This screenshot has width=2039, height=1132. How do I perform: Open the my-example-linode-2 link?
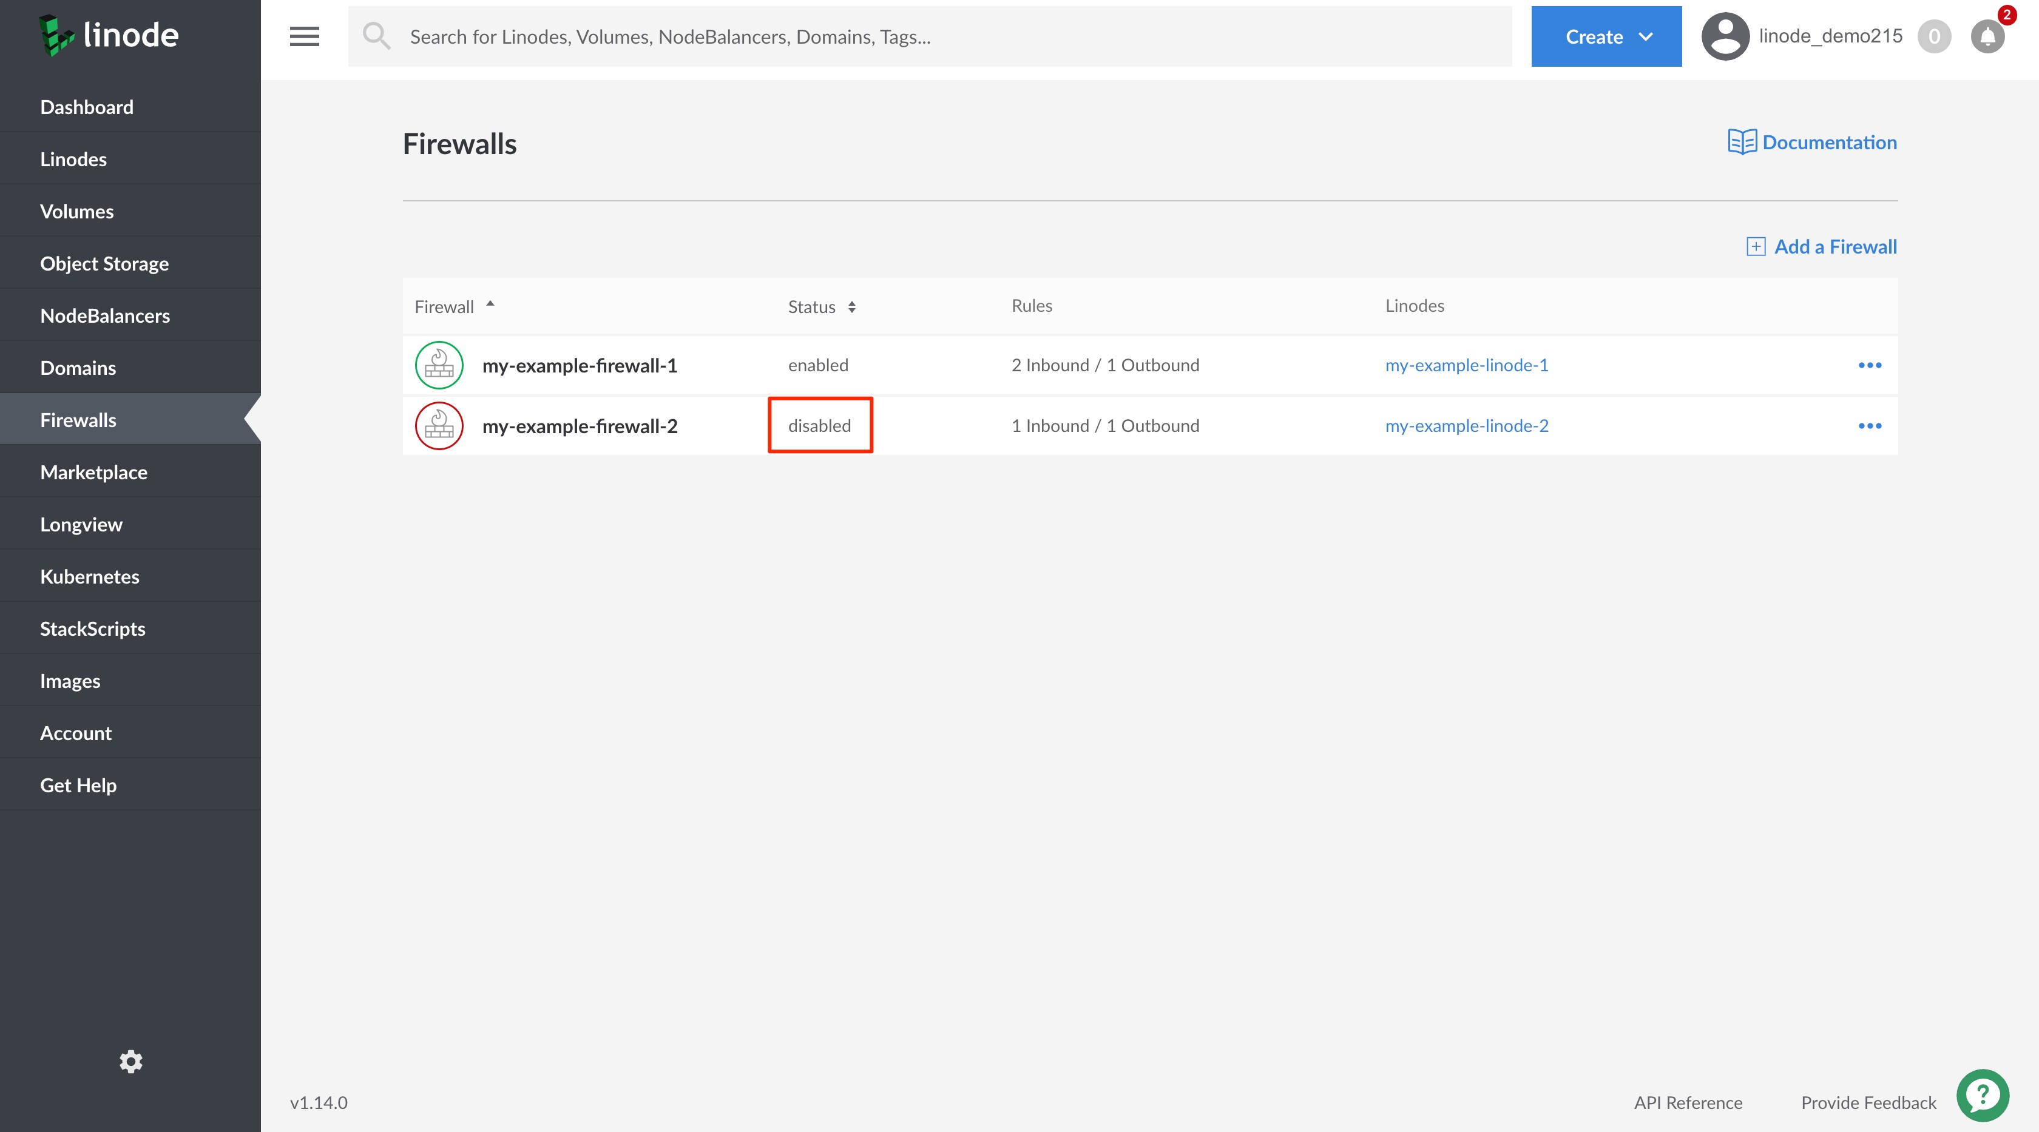click(1467, 426)
